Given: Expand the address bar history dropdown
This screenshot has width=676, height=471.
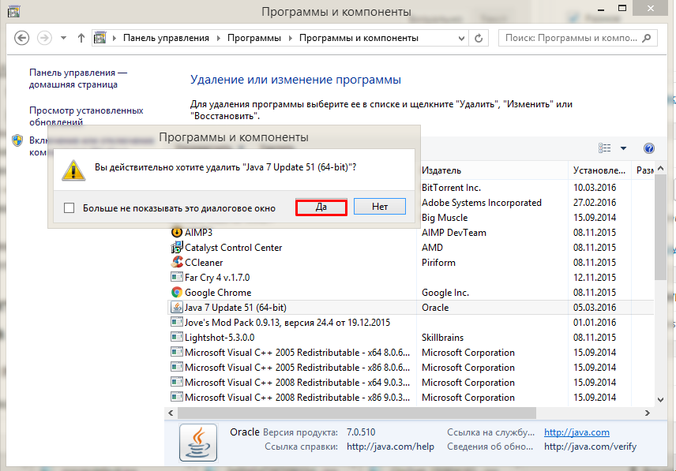Looking at the screenshot, I should (460, 38).
